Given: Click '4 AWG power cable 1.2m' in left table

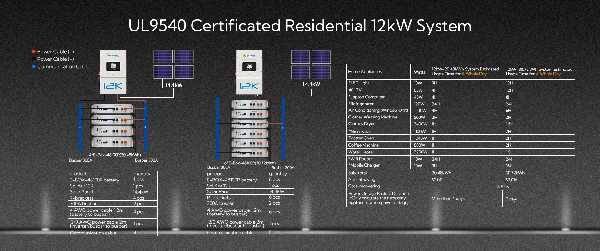Looking at the screenshot, I should click(97, 210).
